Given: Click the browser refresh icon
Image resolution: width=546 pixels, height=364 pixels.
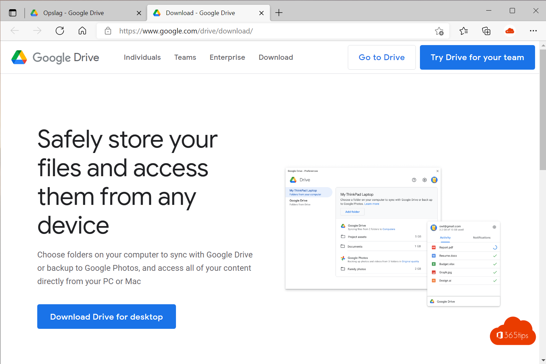Looking at the screenshot, I should 60,31.
